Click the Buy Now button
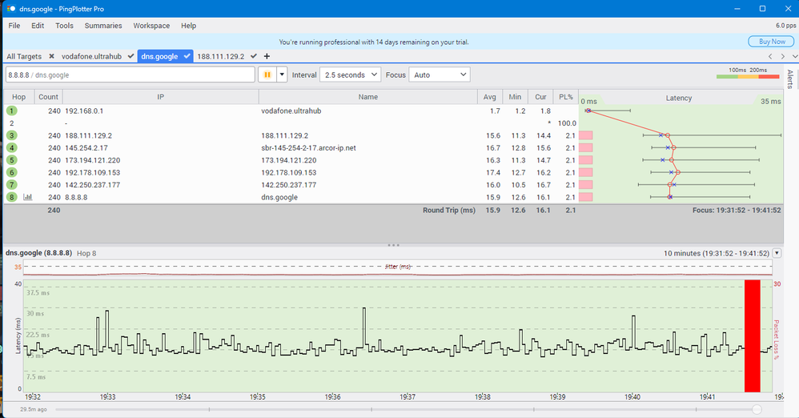 (x=772, y=42)
